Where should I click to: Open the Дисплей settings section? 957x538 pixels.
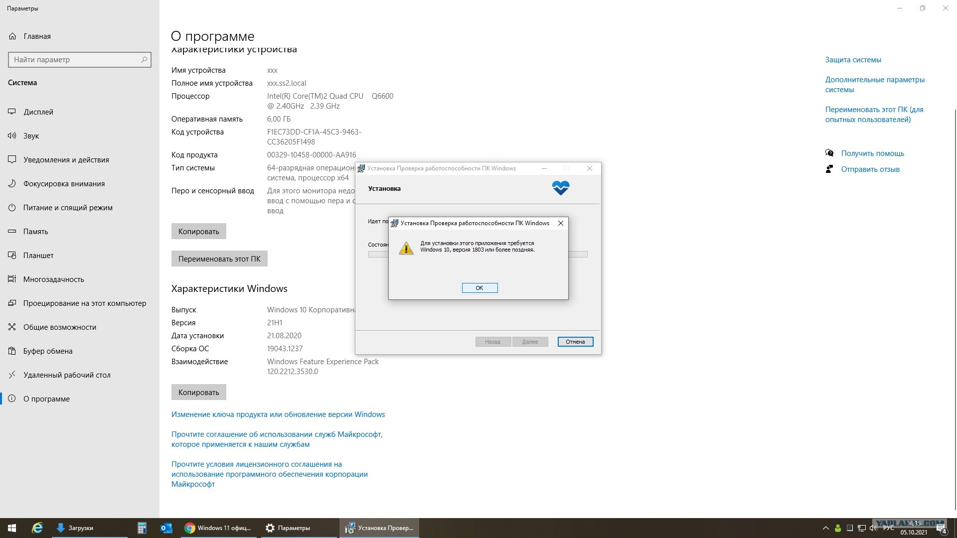(38, 112)
